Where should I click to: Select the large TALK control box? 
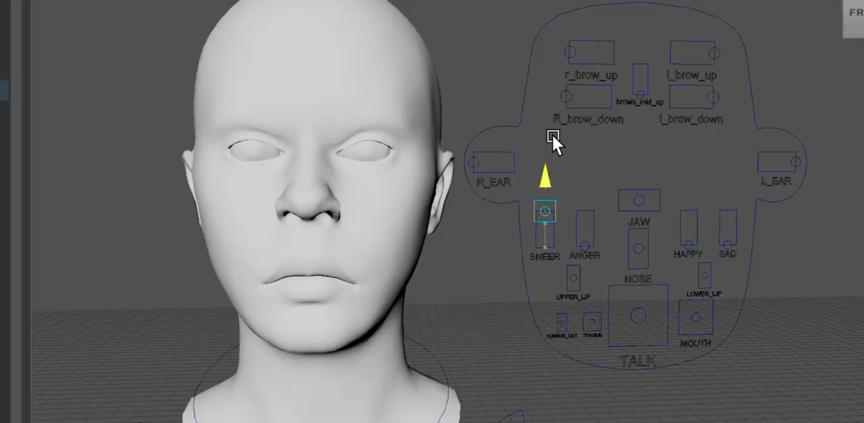639,315
